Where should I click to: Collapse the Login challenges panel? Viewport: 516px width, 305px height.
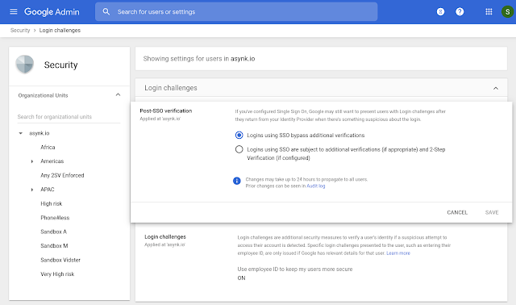pos(496,88)
